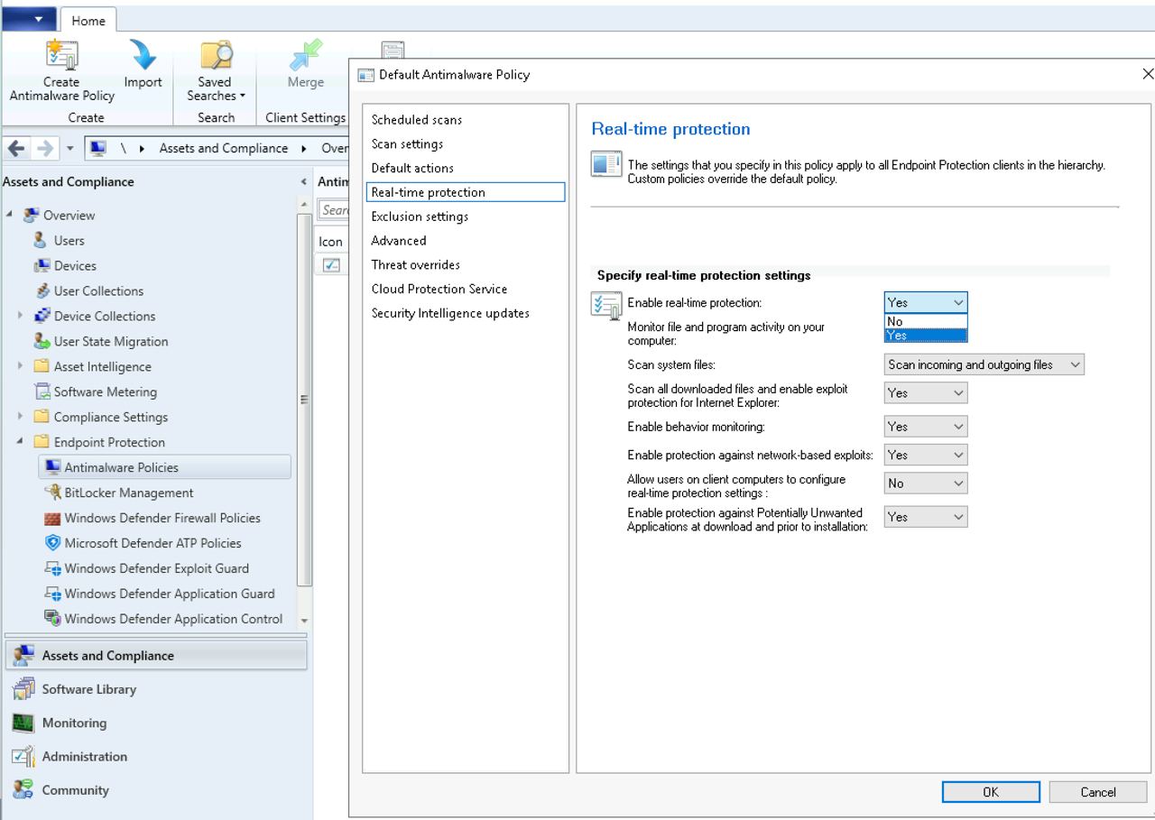Click the forward navigation arrow
The image size is (1155, 820).
(44, 148)
